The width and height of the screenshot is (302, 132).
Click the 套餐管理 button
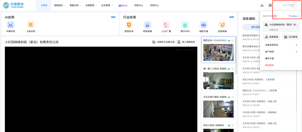(x=271, y=37)
